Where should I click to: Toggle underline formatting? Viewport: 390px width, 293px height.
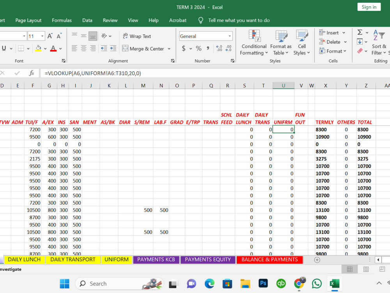[x=4, y=48]
